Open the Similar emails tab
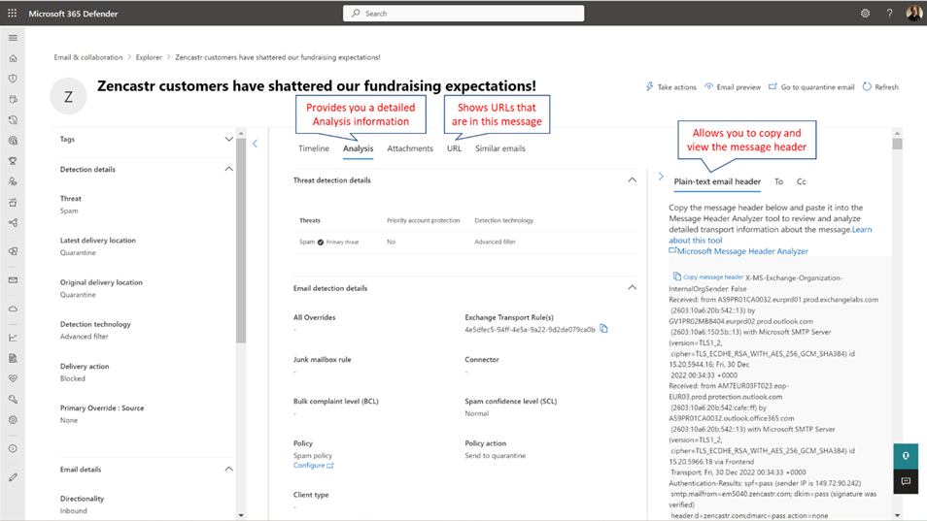Screen dimensions: 927x521 click(x=500, y=148)
